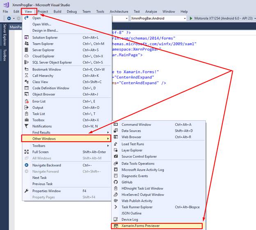
Task: Click the SQL Server Object Explorer icon
Action: pos(26,62)
